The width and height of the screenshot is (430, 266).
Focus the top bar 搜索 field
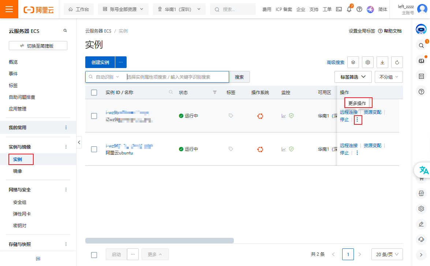[x=233, y=9]
